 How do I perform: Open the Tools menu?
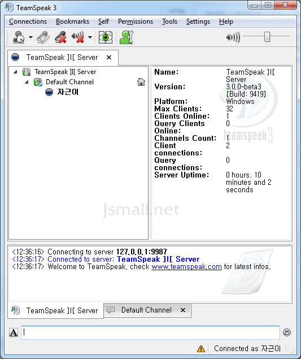point(169,21)
